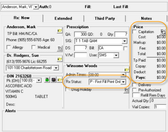The height and width of the screenshot is (132, 168).
Task: Click the Qty field showing 7
Action: [x=121, y=34]
